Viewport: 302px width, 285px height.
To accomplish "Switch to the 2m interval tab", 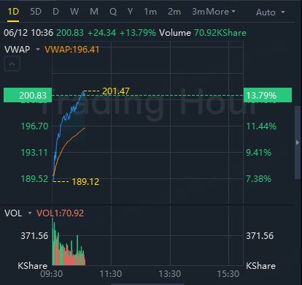I will pos(174,12).
